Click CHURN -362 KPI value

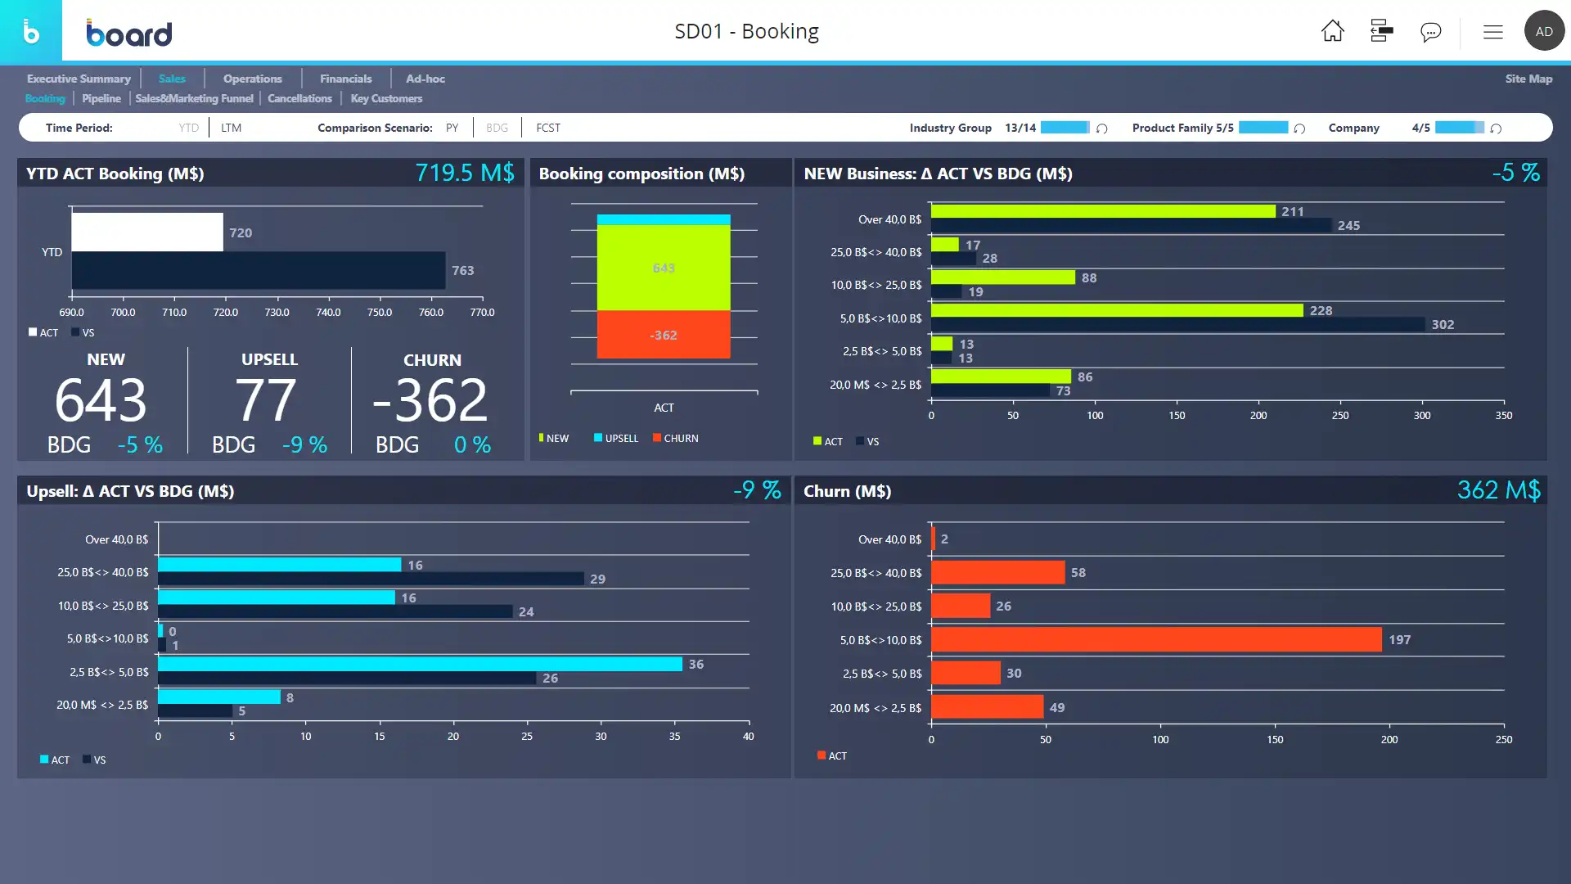(x=430, y=400)
